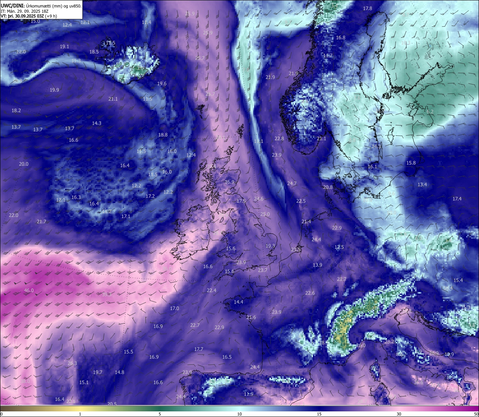Click the 22.7 value label
Screen dimensions: 479x417
click(195, 325)
